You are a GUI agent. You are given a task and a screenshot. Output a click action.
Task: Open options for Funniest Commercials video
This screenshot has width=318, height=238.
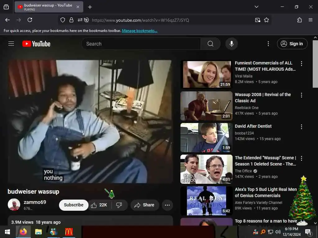point(301,64)
